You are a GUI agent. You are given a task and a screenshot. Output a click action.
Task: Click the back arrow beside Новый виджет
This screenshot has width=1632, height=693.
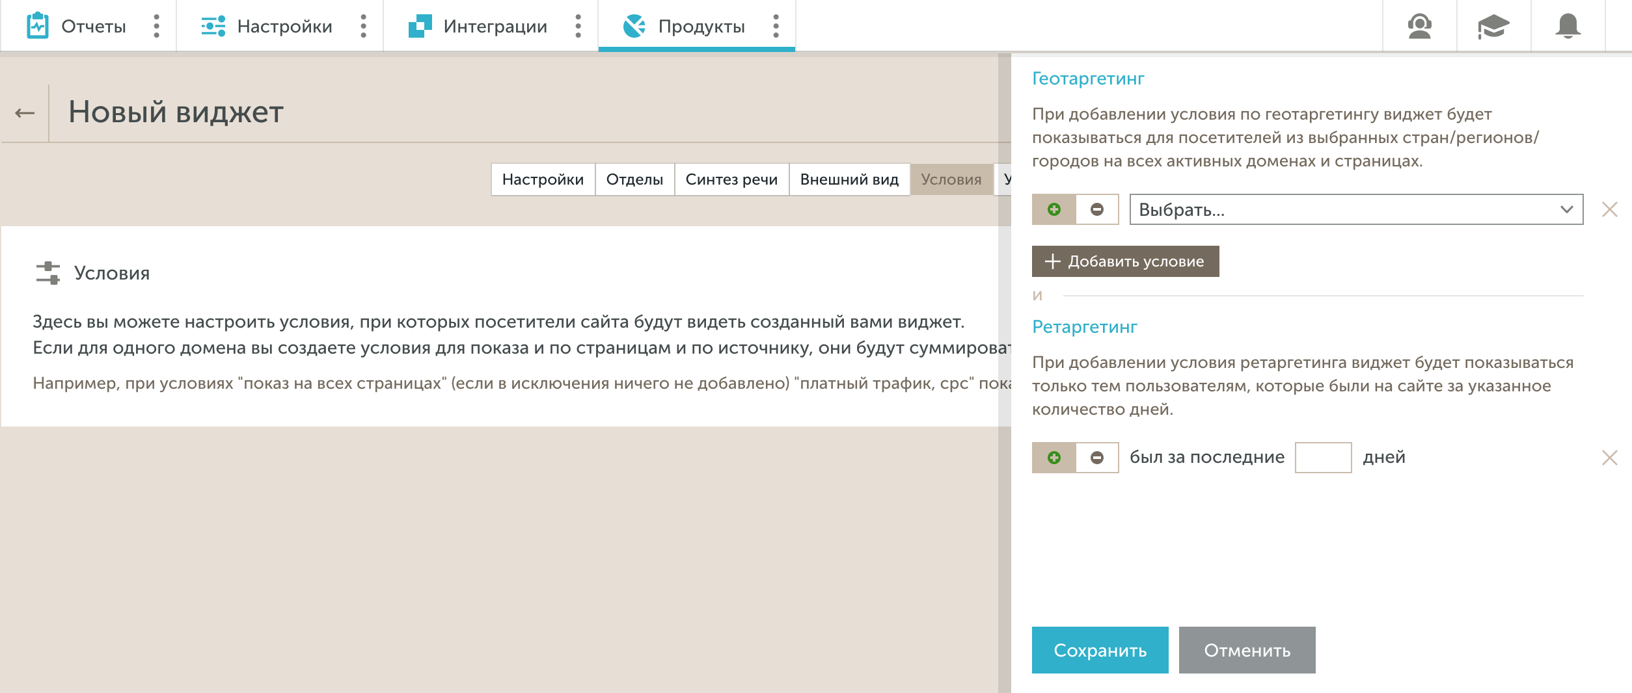[25, 113]
